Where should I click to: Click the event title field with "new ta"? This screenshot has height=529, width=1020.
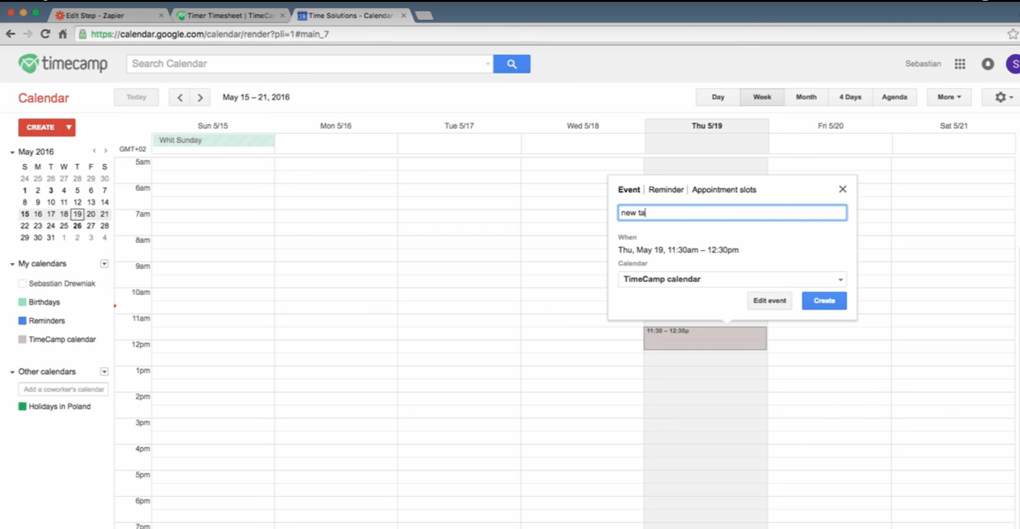tap(732, 213)
